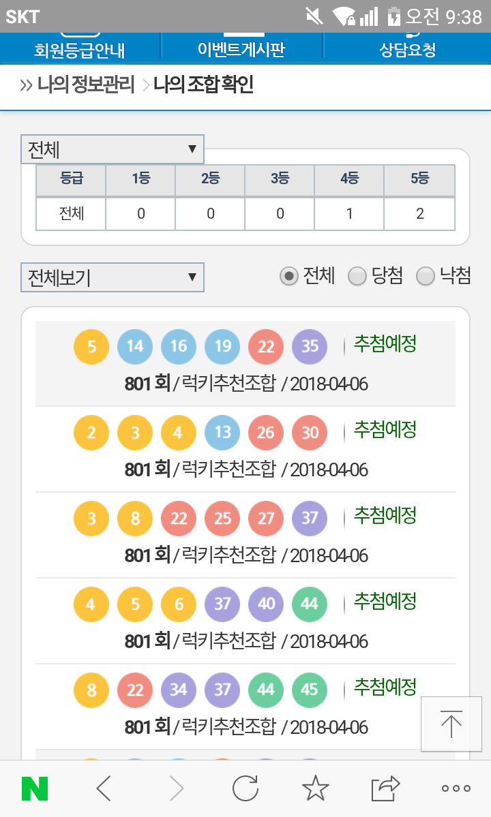Tap the 4등 count cell showing 1
Image resolution: width=491 pixels, height=817 pixels.
point(349,214)
